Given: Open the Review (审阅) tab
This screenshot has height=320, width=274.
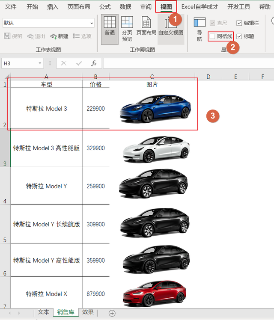Looking at the screenshot, I should (x=146, y=7).
